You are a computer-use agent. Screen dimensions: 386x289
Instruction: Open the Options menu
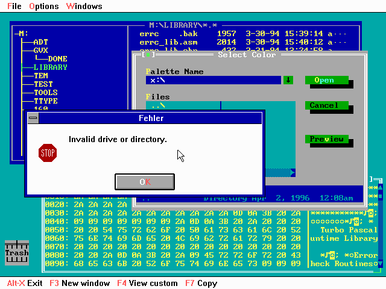44,6
